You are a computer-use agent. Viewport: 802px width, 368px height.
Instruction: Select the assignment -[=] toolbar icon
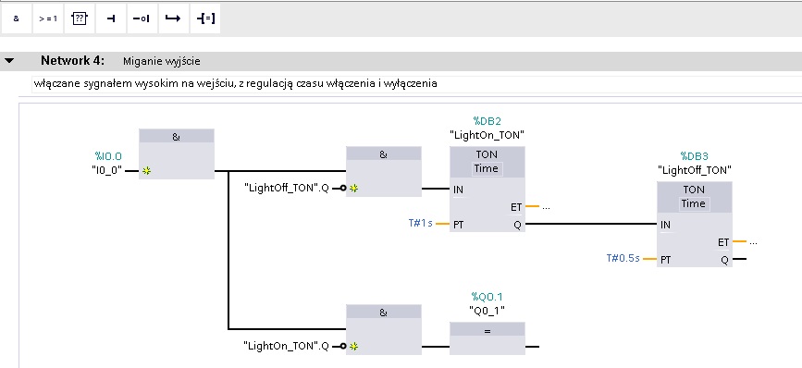205,18
